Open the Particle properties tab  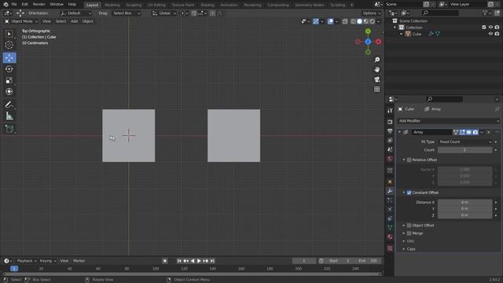390,200
